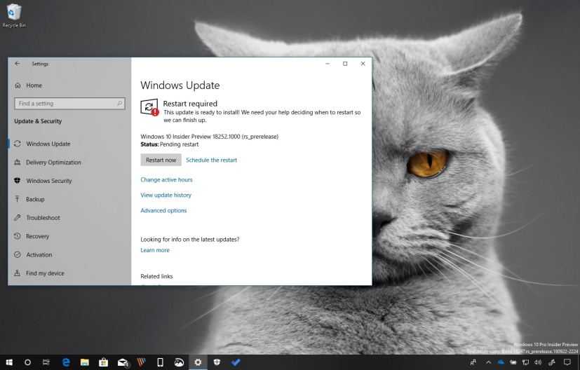This screenshot has width=580, height=370.
Task: Open Your Phone app on taskbar
Action: (160, 362)
